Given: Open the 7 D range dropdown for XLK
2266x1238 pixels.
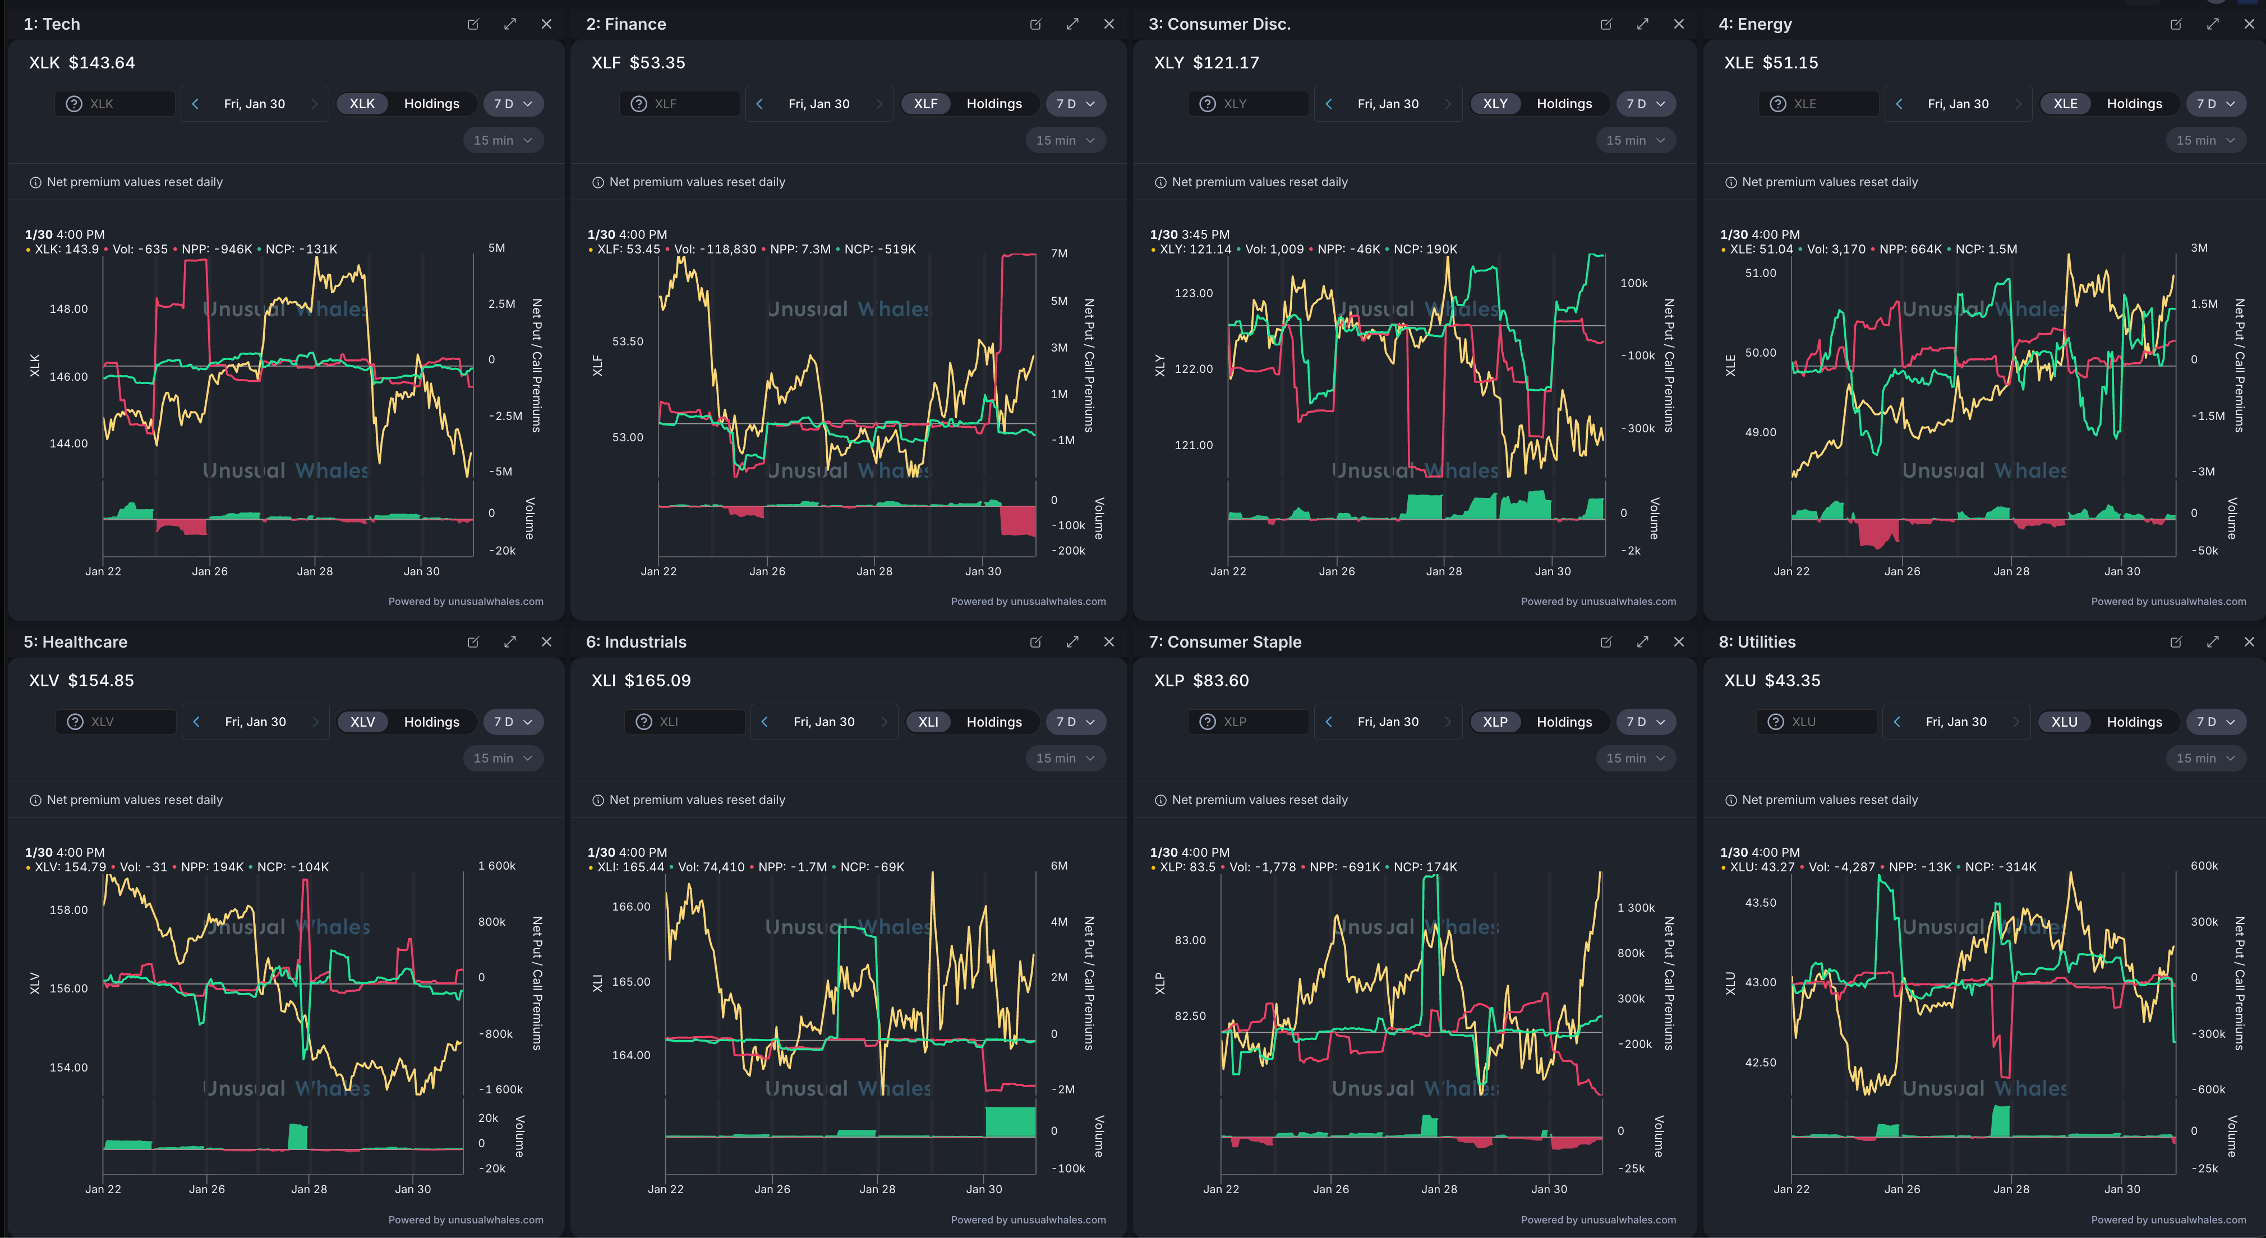Looking at the screenshot, I should (513, 104).
